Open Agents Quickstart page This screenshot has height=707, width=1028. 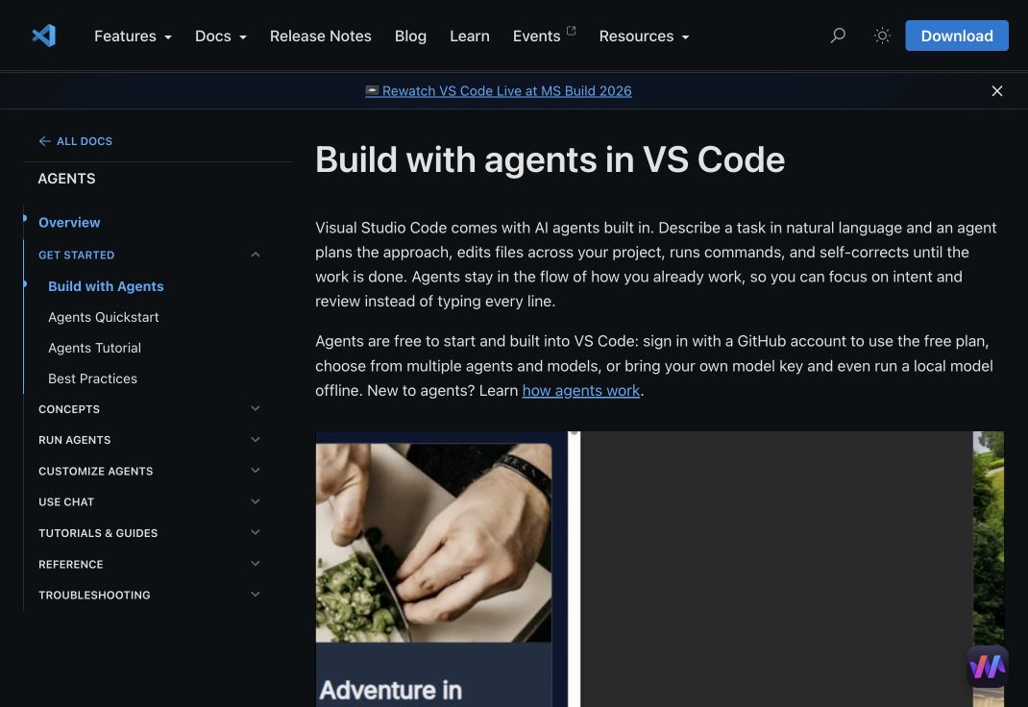pyautogui.click(x=104, y=317)
